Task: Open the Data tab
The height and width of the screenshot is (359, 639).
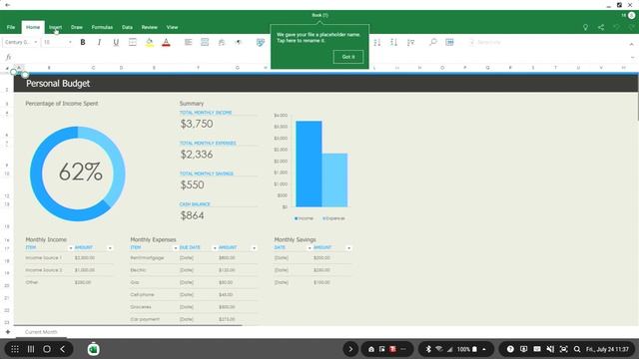Action: pos(127,27)
